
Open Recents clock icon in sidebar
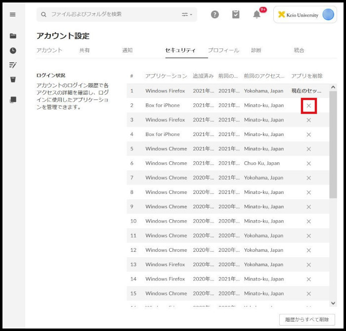click(13, 50)
